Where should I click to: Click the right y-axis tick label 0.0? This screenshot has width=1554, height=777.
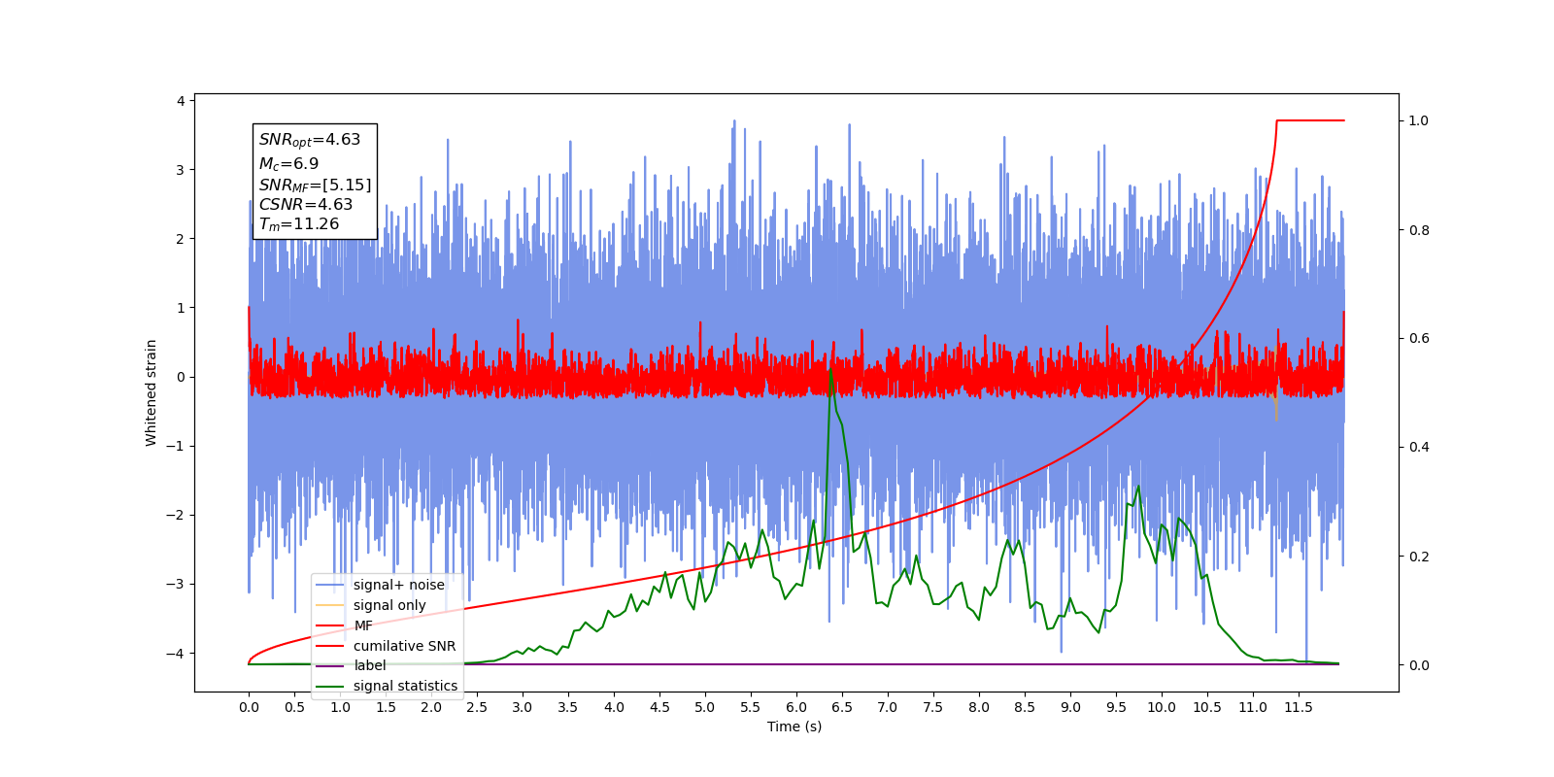coord(1419,665)
